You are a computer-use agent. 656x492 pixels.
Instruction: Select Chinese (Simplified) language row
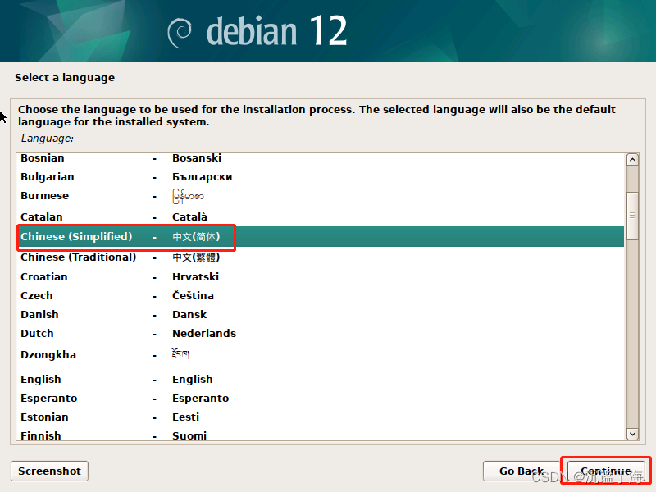321,236
